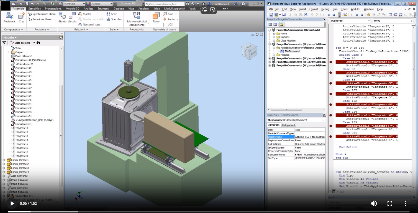Switch to Categorized tab in Properties
The image size is (418, 213).
tap(288, 125)
